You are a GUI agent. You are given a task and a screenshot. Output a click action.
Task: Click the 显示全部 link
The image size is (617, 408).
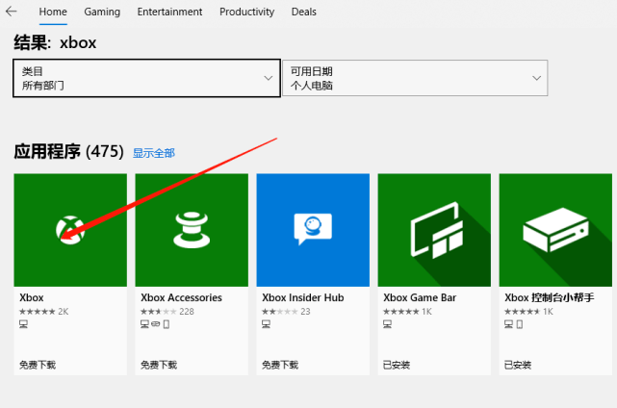tap(154, 153)
